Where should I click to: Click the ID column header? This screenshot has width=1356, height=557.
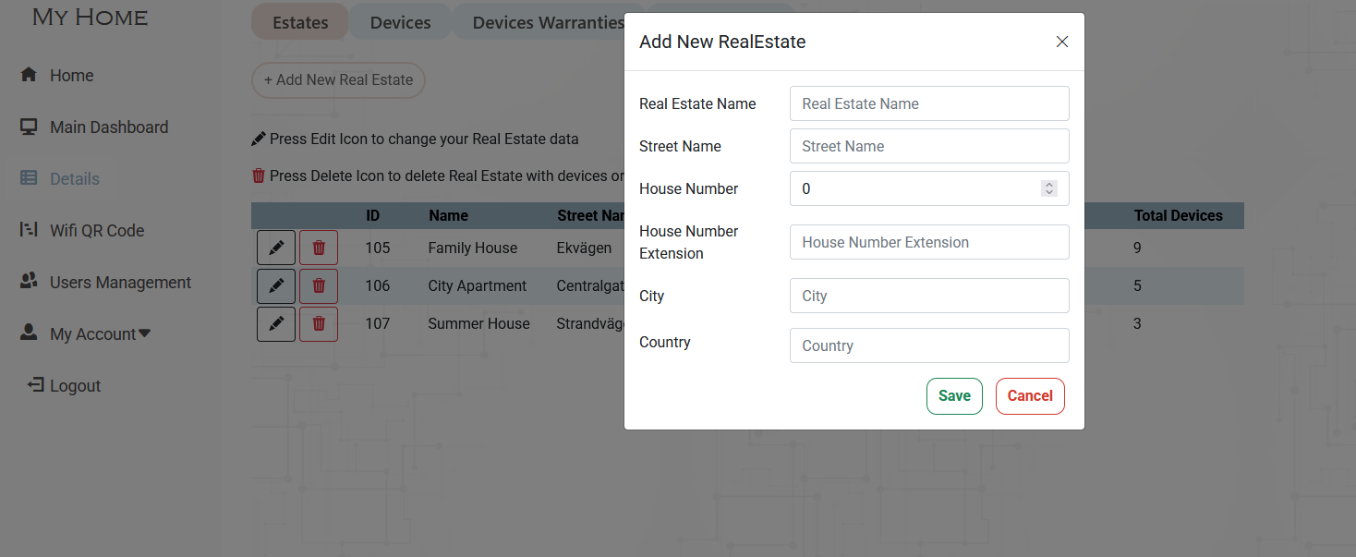point(372,216)
